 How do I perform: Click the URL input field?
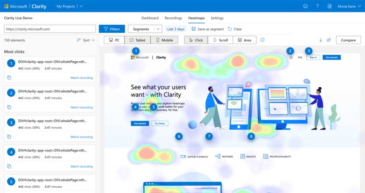49,29
